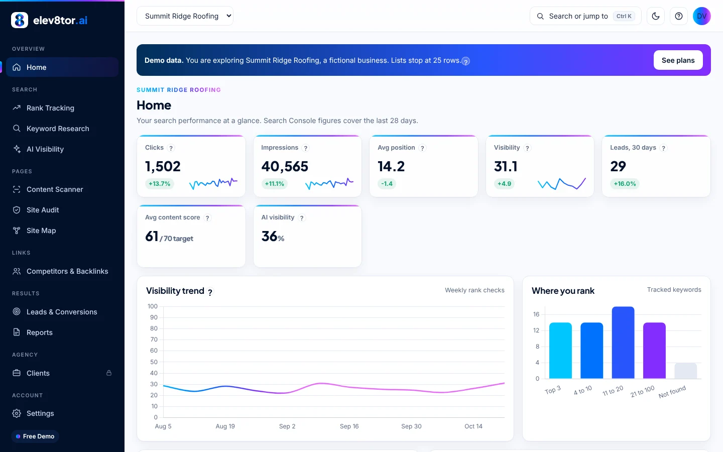Screen dimensions: 723x452
Task: Click the +4.9 visibility change badge
Action: pyautogui.click(x=505, y=184)
